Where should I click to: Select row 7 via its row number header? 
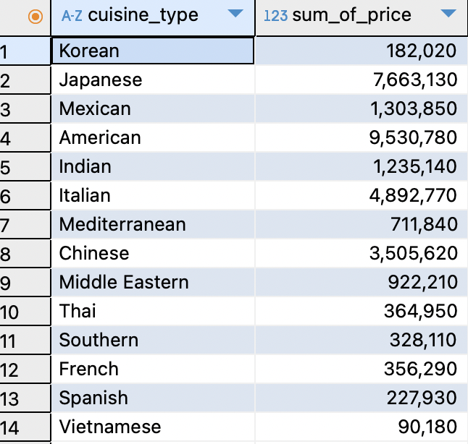tap(25, 224)
